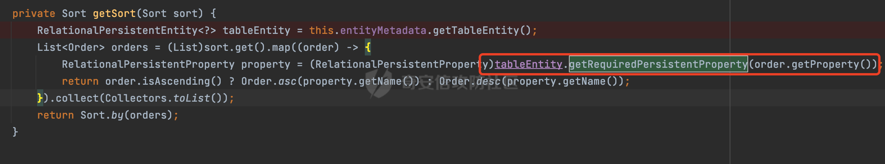Click the final closing brace of getSort

tap(15, 132)
